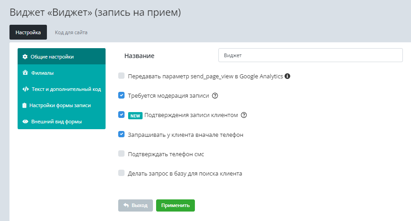
Task: Click the eye icon for Внешний вид формы
Action: coord(25,122)
